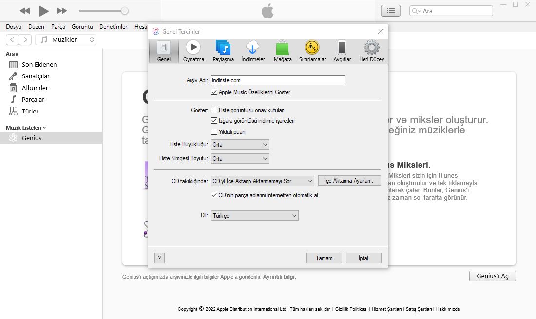This screenshot has height=319, width=536.
Task: Open the Liste Büyüklüğü dropdown
Action: pos(240,145)
